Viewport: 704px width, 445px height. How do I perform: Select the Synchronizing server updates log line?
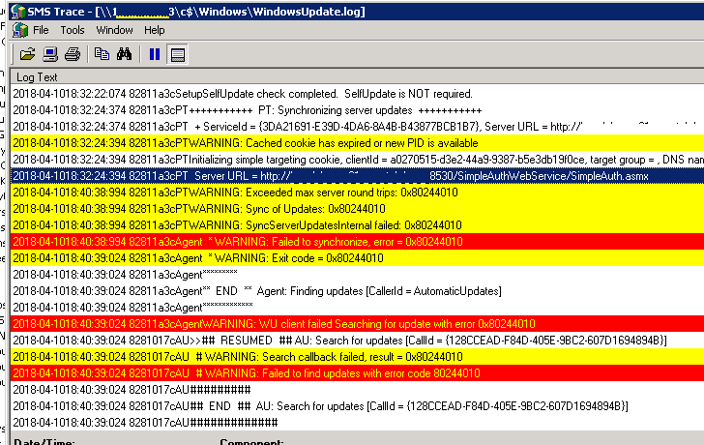(358, 110)
